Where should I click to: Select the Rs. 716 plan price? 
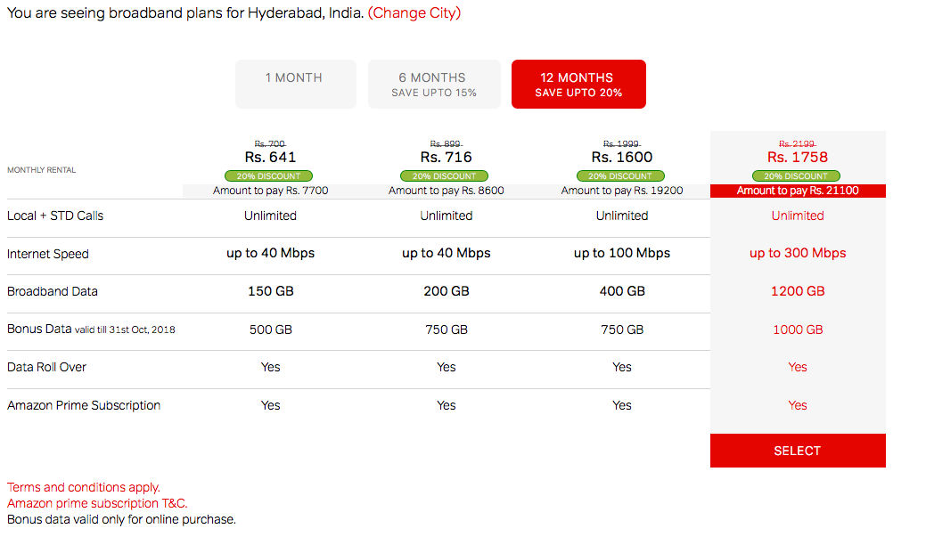(x=446, y=157)
